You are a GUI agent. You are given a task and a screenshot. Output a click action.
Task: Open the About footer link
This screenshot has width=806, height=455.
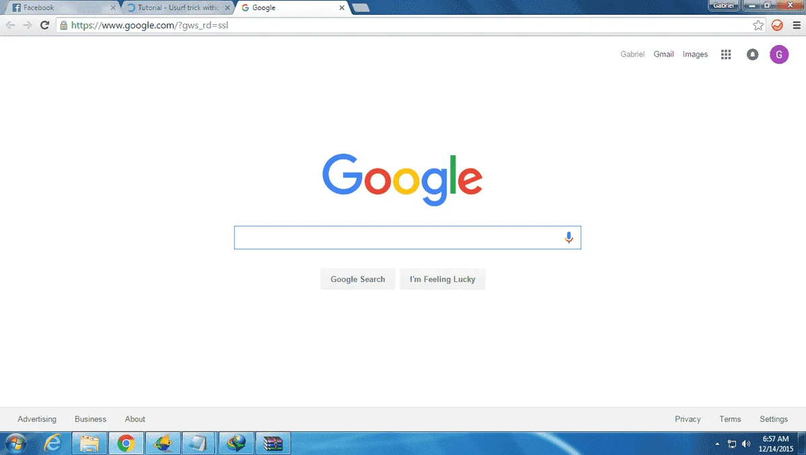pyautogui.click(x=135, y=419)
